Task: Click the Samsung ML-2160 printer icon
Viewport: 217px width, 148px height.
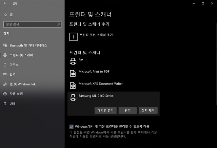Action: 73,97
